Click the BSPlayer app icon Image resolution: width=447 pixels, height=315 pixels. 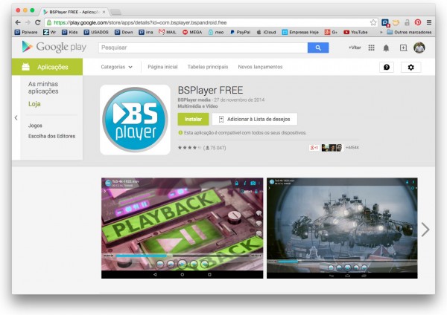point(135,120)
